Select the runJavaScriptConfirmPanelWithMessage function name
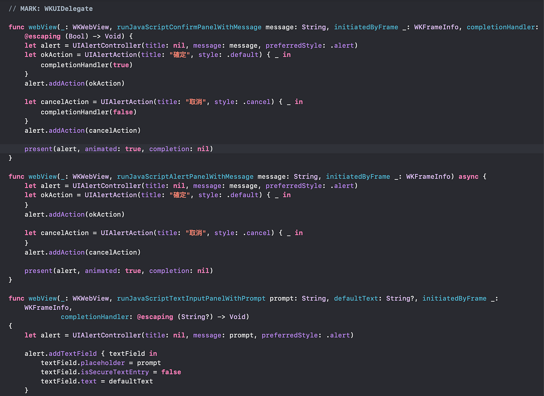The image size is (544, 396). coord(189,27)
